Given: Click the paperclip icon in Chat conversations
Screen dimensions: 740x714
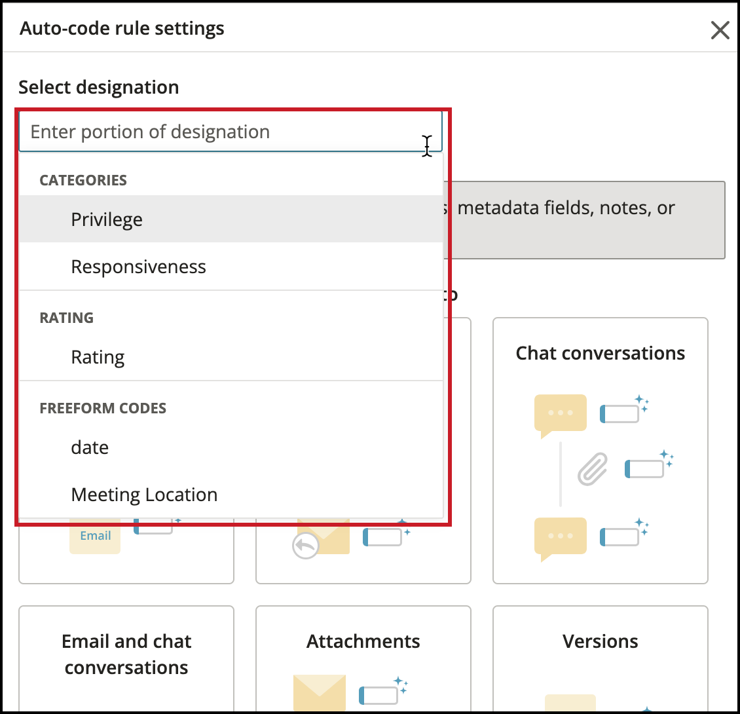Looking at the screenshot, I should [593, 469].
